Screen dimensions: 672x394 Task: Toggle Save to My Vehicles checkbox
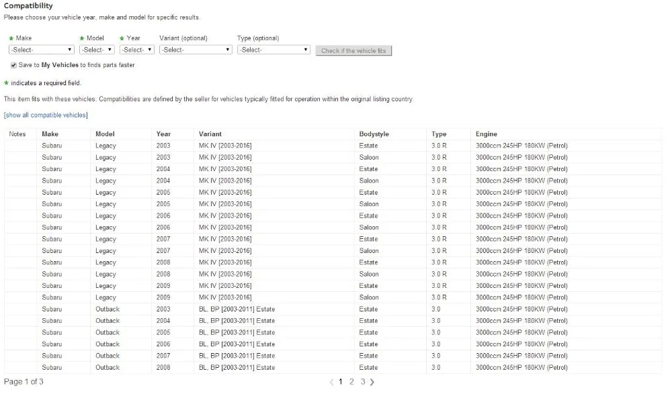13,65
